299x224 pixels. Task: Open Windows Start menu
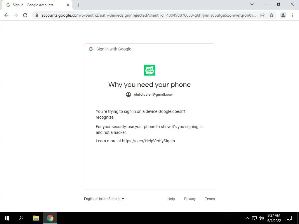(x=7, y=218)
